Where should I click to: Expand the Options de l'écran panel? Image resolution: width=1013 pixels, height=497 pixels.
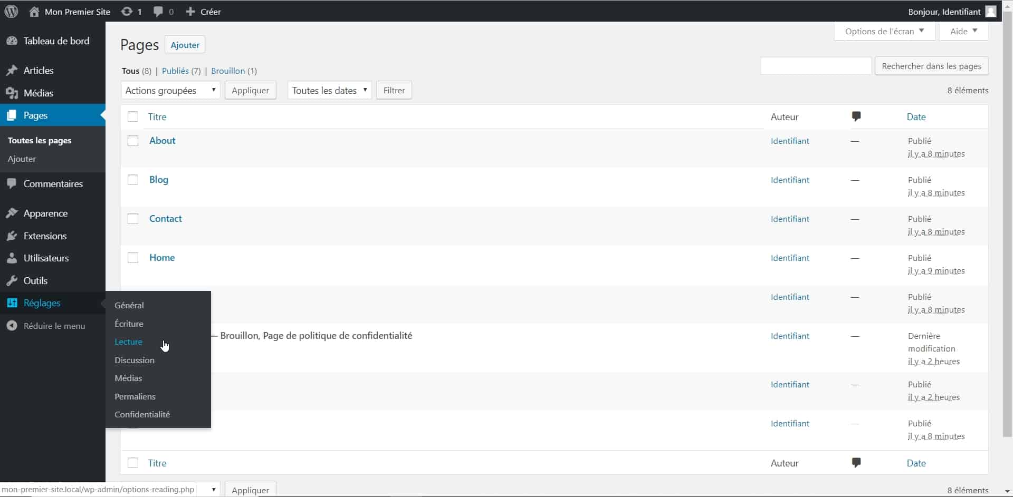point(884,31)
